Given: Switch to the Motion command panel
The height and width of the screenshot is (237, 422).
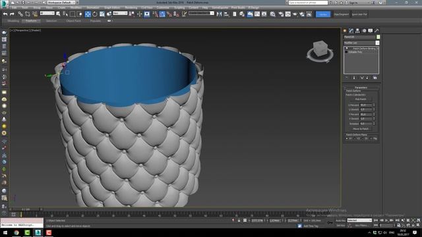Looking at the screenshot, I should pos(364,31).
